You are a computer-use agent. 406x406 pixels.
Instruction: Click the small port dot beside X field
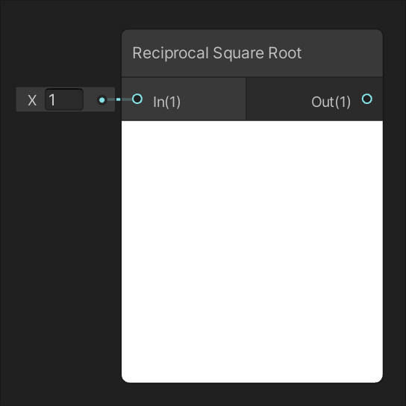coord(102,100)
